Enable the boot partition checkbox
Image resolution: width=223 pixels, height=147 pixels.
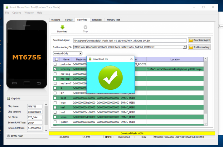(x=55, y=98)
